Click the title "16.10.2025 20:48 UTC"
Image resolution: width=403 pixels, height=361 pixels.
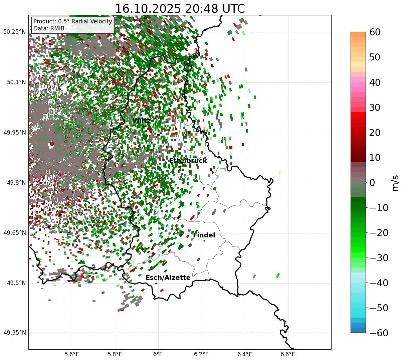pyautogui.click(x=180, y=9)
